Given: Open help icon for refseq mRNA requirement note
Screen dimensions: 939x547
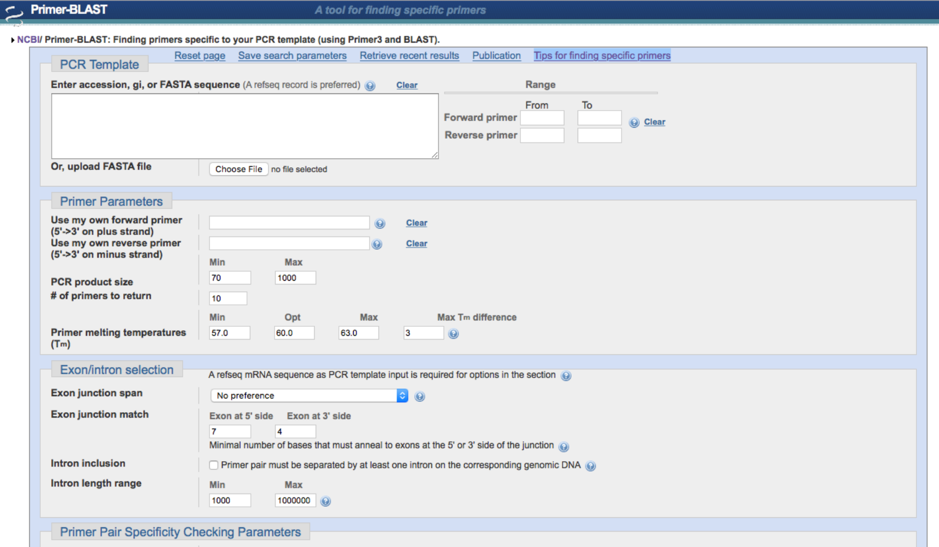Looking at the screenshot, I should coord(566,376).
